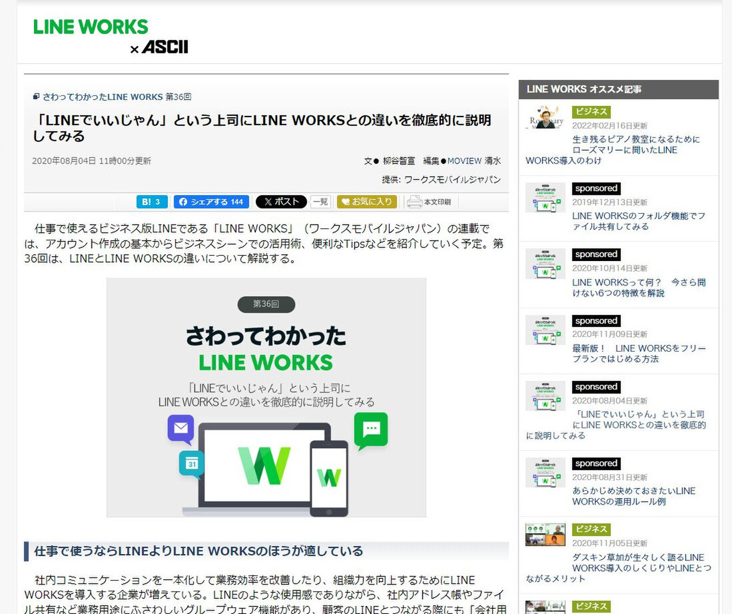Open LINE WORKSのフォルダ機能でファイル共有 article
This screenshot has height=614, width=732.
(639, 221)
